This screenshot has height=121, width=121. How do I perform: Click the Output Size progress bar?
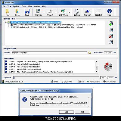pyautogui.click(x=56, y=78)
